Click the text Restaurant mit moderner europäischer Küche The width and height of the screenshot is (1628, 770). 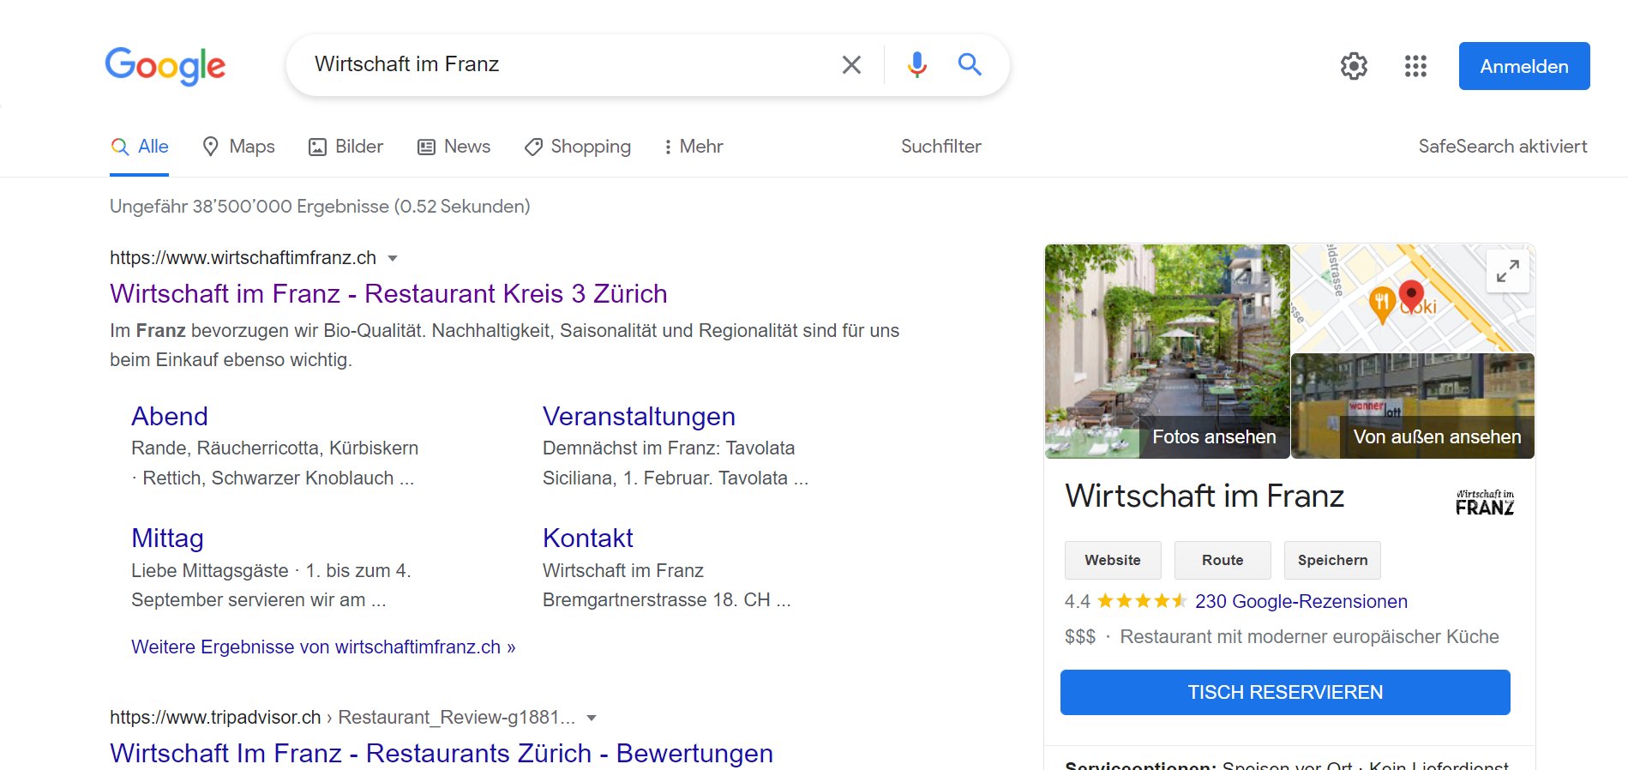[x=1309, y=637]
